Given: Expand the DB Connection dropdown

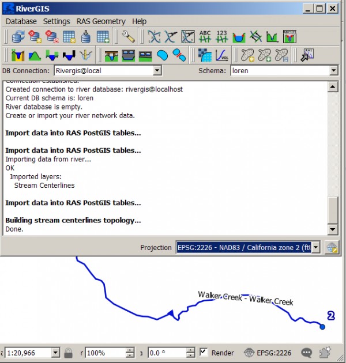Looking at the screenshot, I should [157, 70].
